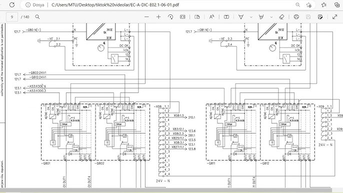Click the page number field
Viewport: 343px width, 193px height.
(12, 17)
